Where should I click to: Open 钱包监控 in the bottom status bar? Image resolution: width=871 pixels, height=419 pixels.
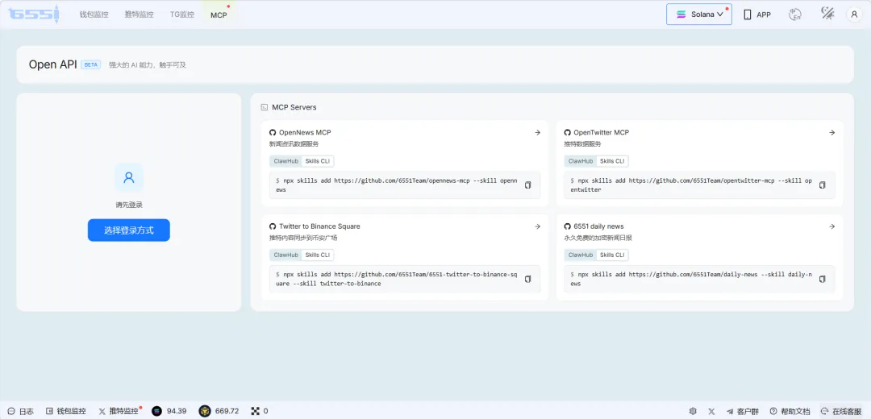pos(65,411)
